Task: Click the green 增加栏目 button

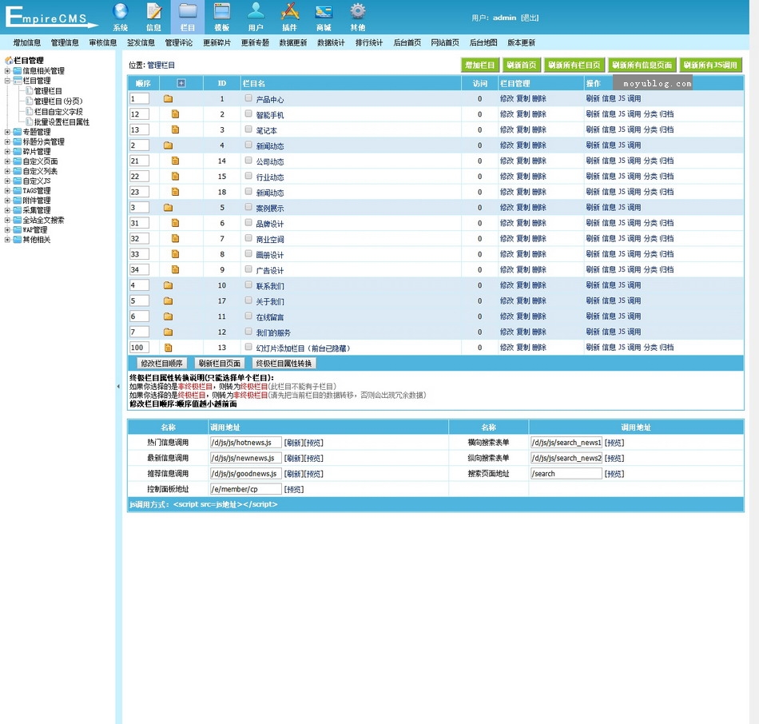Action: (479, 65)
